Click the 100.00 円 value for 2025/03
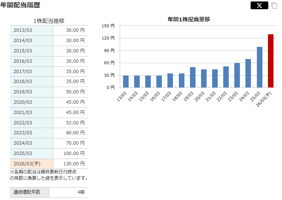 [x=73, y=153]
